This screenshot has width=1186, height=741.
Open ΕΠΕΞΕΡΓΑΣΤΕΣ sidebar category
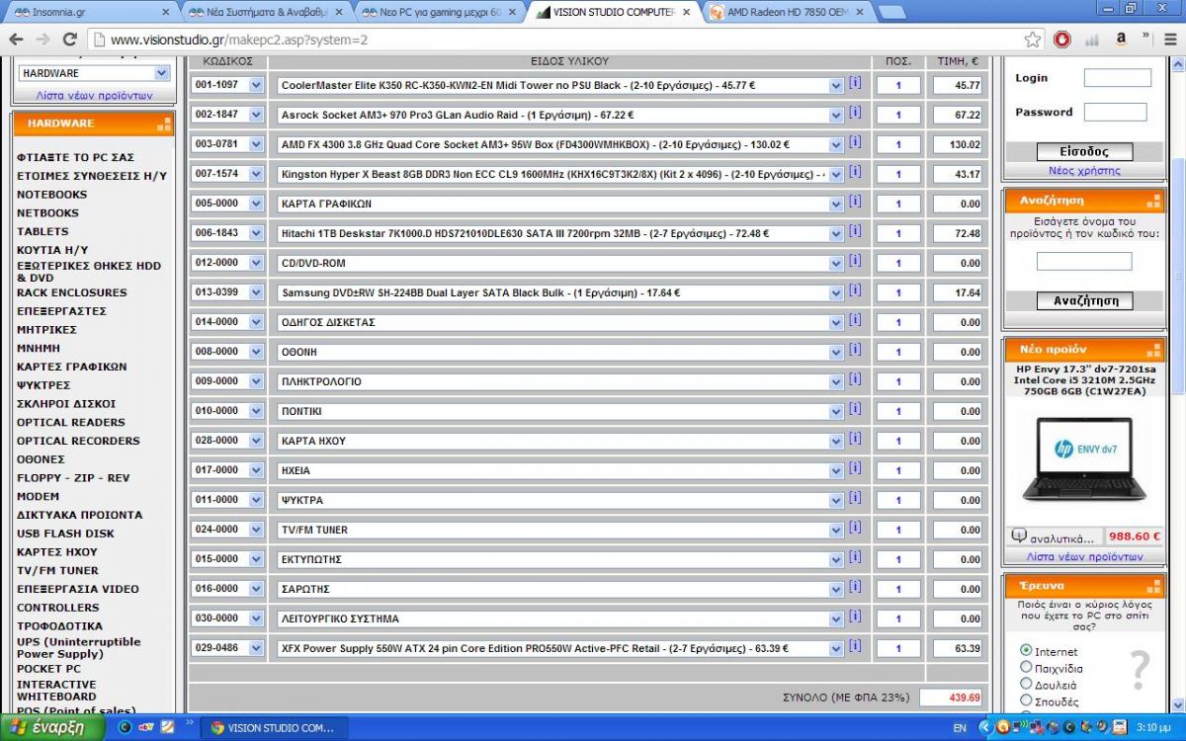pos(61,311)
